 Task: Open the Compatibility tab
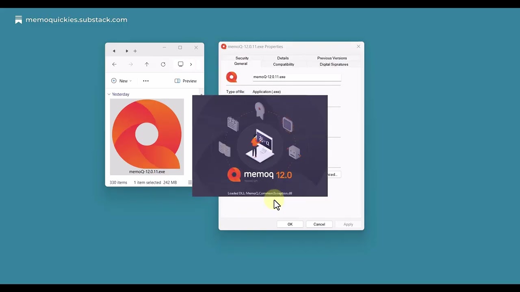284,64
